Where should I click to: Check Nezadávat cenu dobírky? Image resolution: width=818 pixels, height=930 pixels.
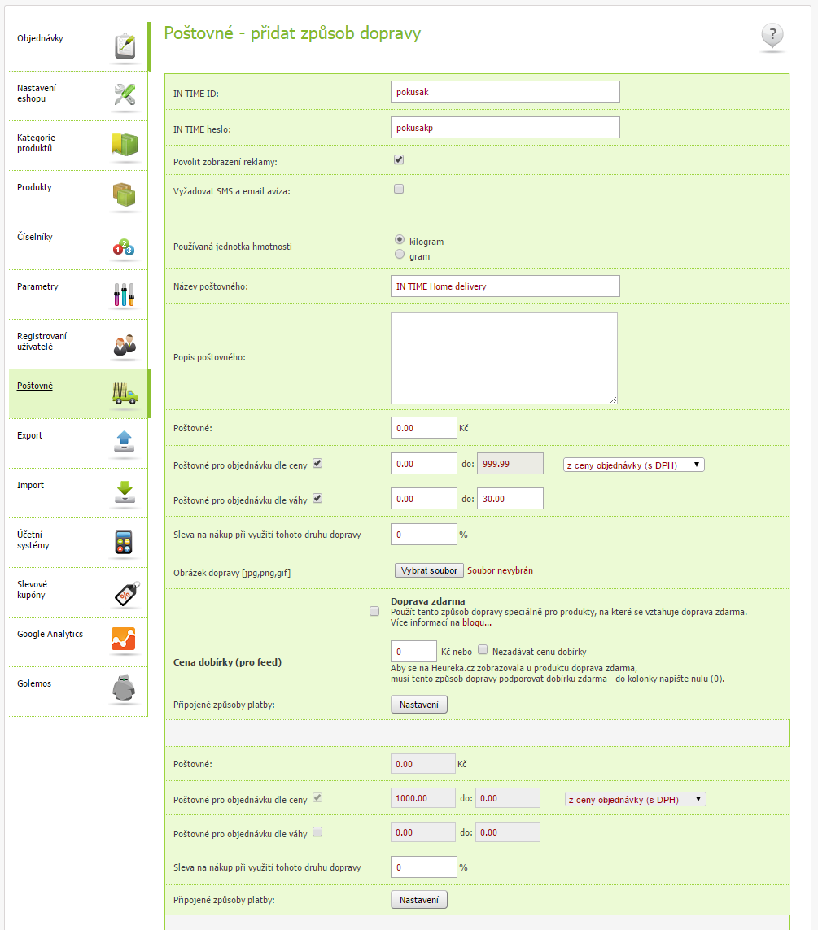tap(483, 649)
